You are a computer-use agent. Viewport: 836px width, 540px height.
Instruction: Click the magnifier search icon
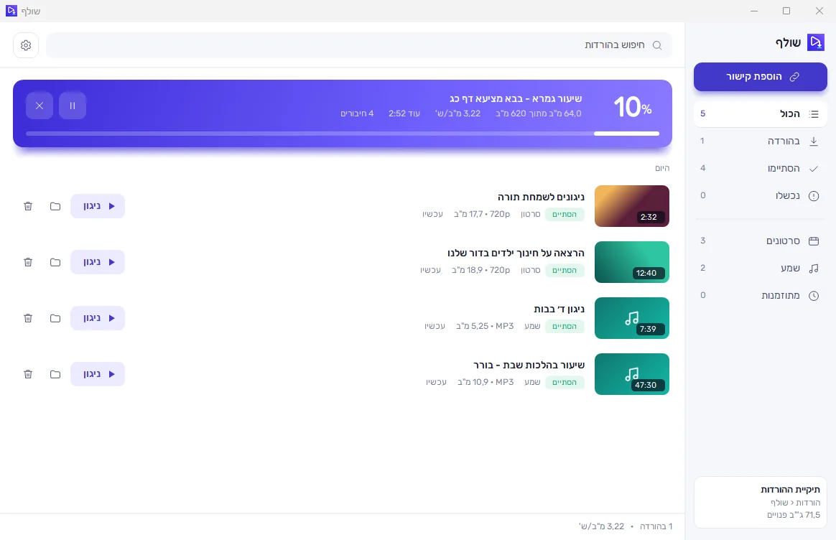(x=657, y=45)
